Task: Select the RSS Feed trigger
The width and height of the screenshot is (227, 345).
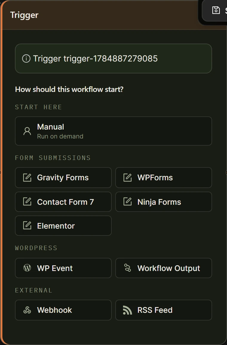Action: [164, 310]
